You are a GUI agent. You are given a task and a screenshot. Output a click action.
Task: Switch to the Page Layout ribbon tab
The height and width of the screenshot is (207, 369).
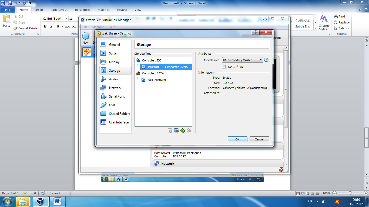click(x=59, y=10)
